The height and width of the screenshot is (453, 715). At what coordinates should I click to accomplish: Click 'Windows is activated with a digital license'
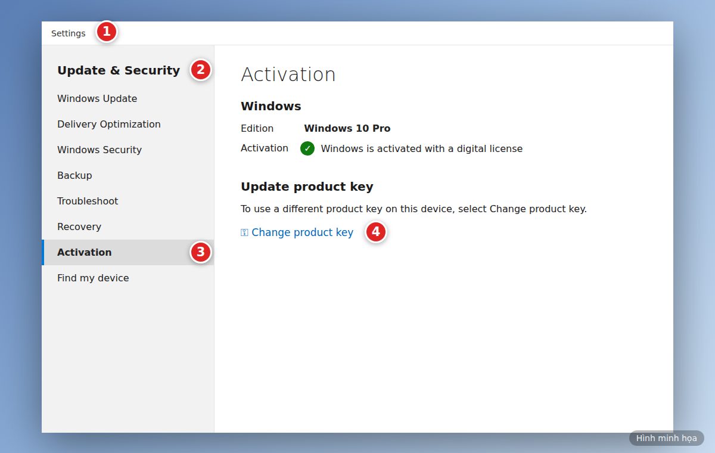pos(422,149)
